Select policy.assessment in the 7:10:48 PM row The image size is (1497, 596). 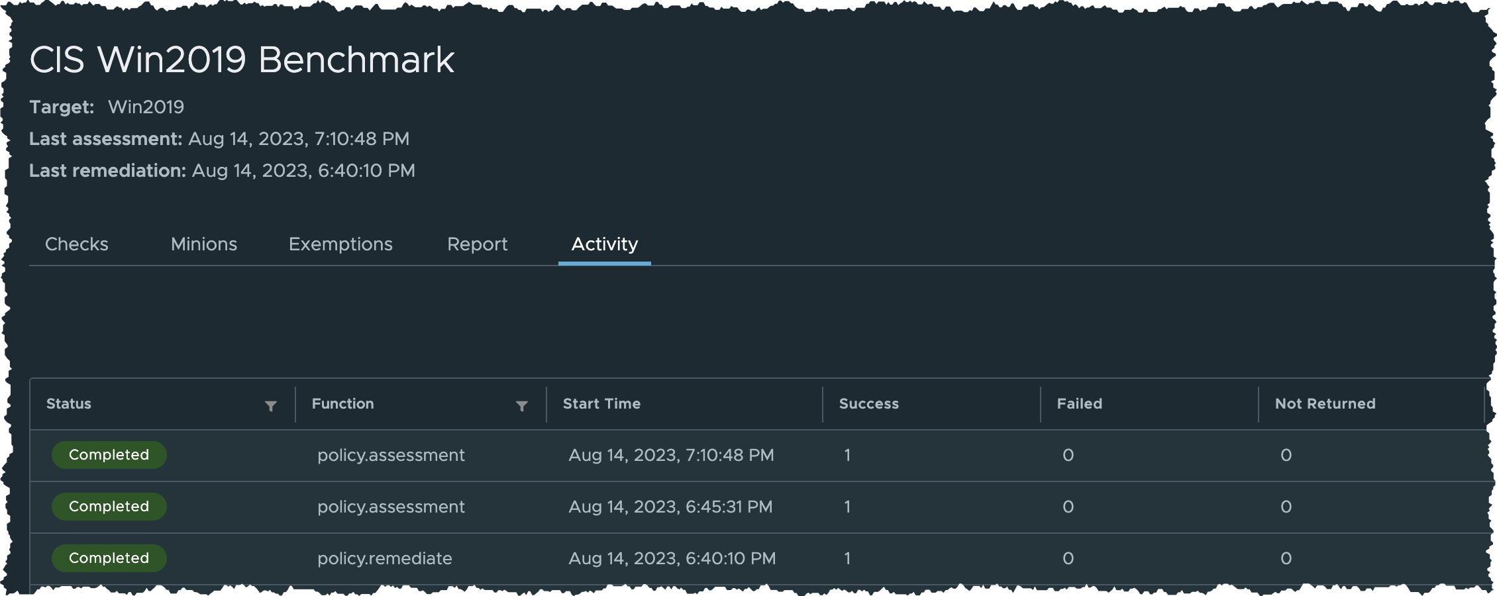click(391, 456)
